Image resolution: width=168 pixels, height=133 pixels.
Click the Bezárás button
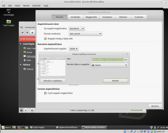[155, 106]
